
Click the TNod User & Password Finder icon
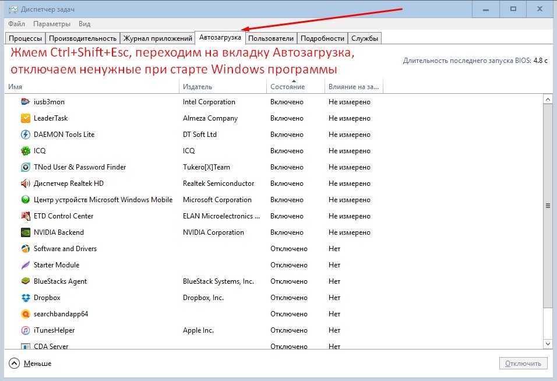25,167
